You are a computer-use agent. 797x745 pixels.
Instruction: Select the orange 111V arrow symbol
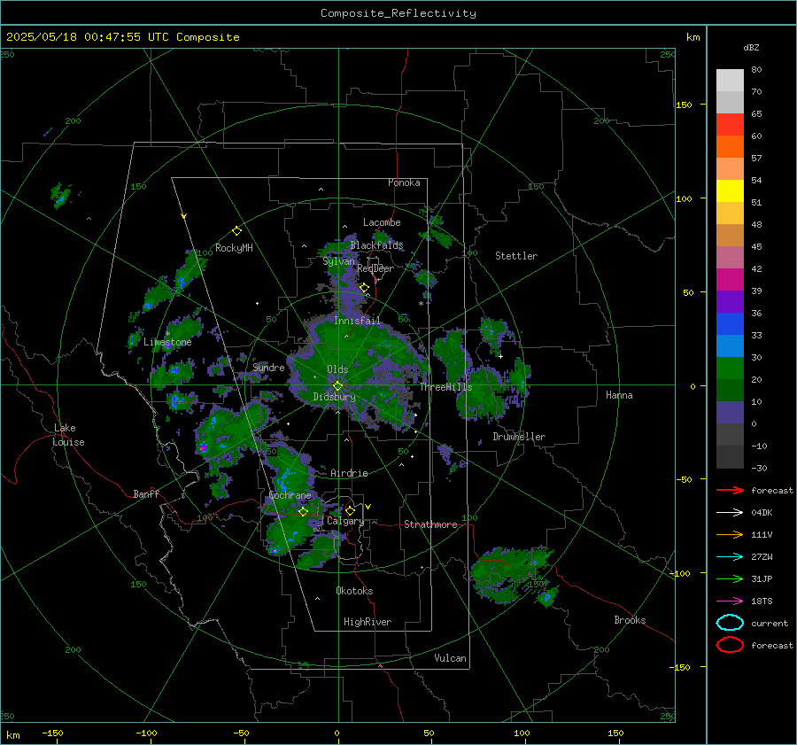coord(730,534)
